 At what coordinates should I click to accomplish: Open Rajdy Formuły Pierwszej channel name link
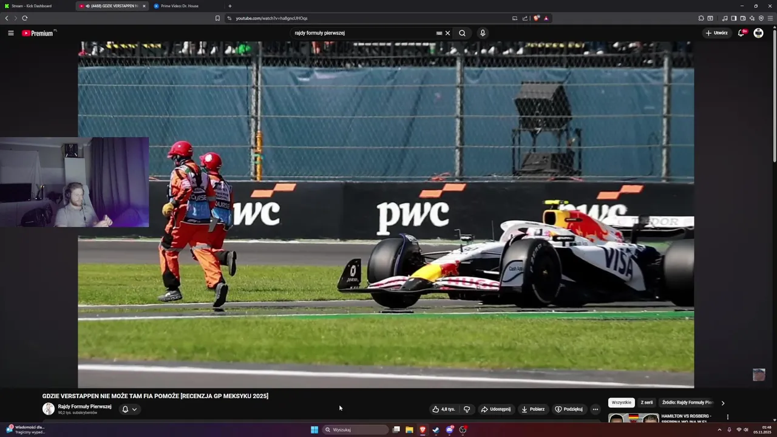coord(84,407)
